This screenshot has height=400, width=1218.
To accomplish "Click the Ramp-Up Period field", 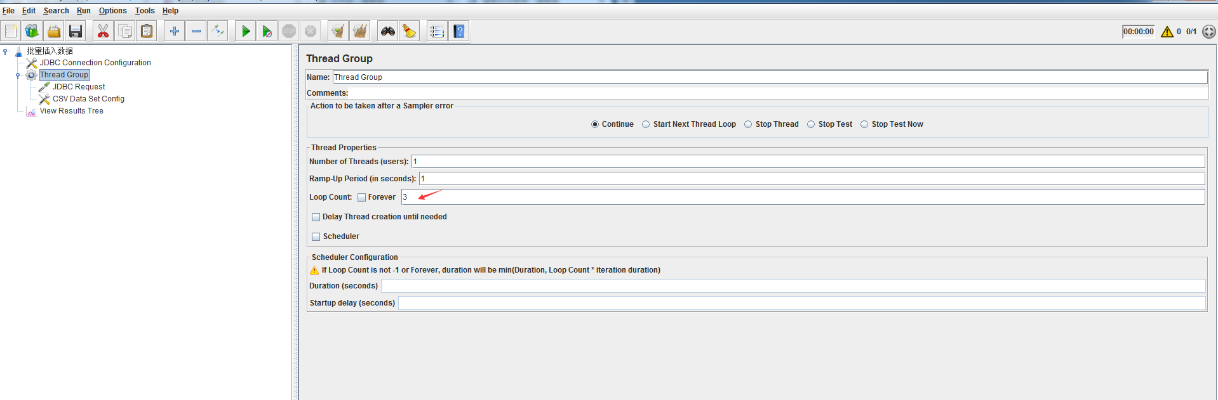I will (812, 179).
